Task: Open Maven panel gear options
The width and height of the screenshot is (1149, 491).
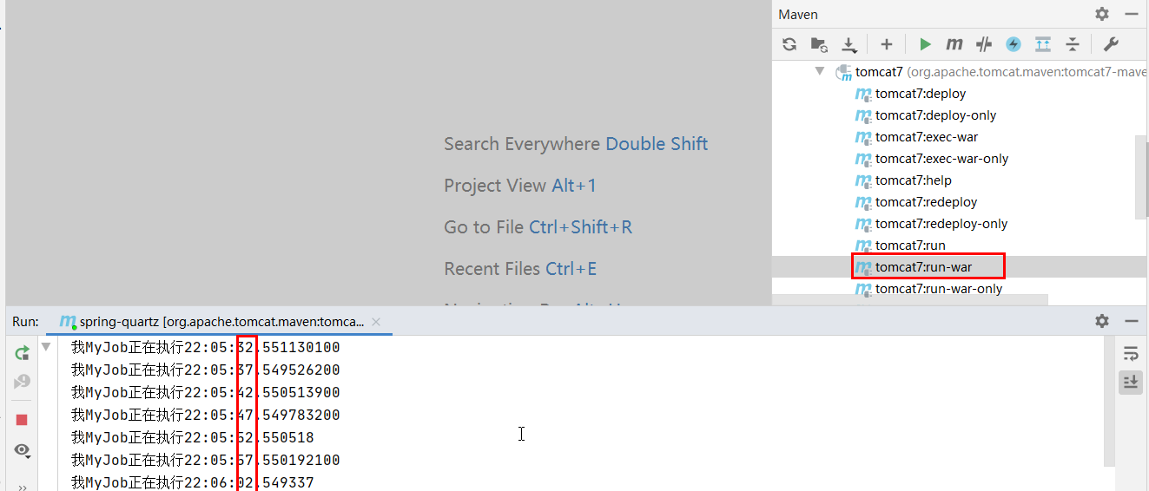Action: point(1102,14)
